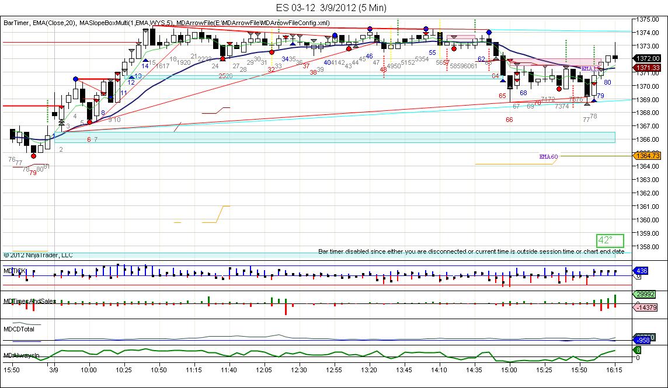668x388 pixels.
Task: Click the red bar number 48 label
Action: [383, 69]
